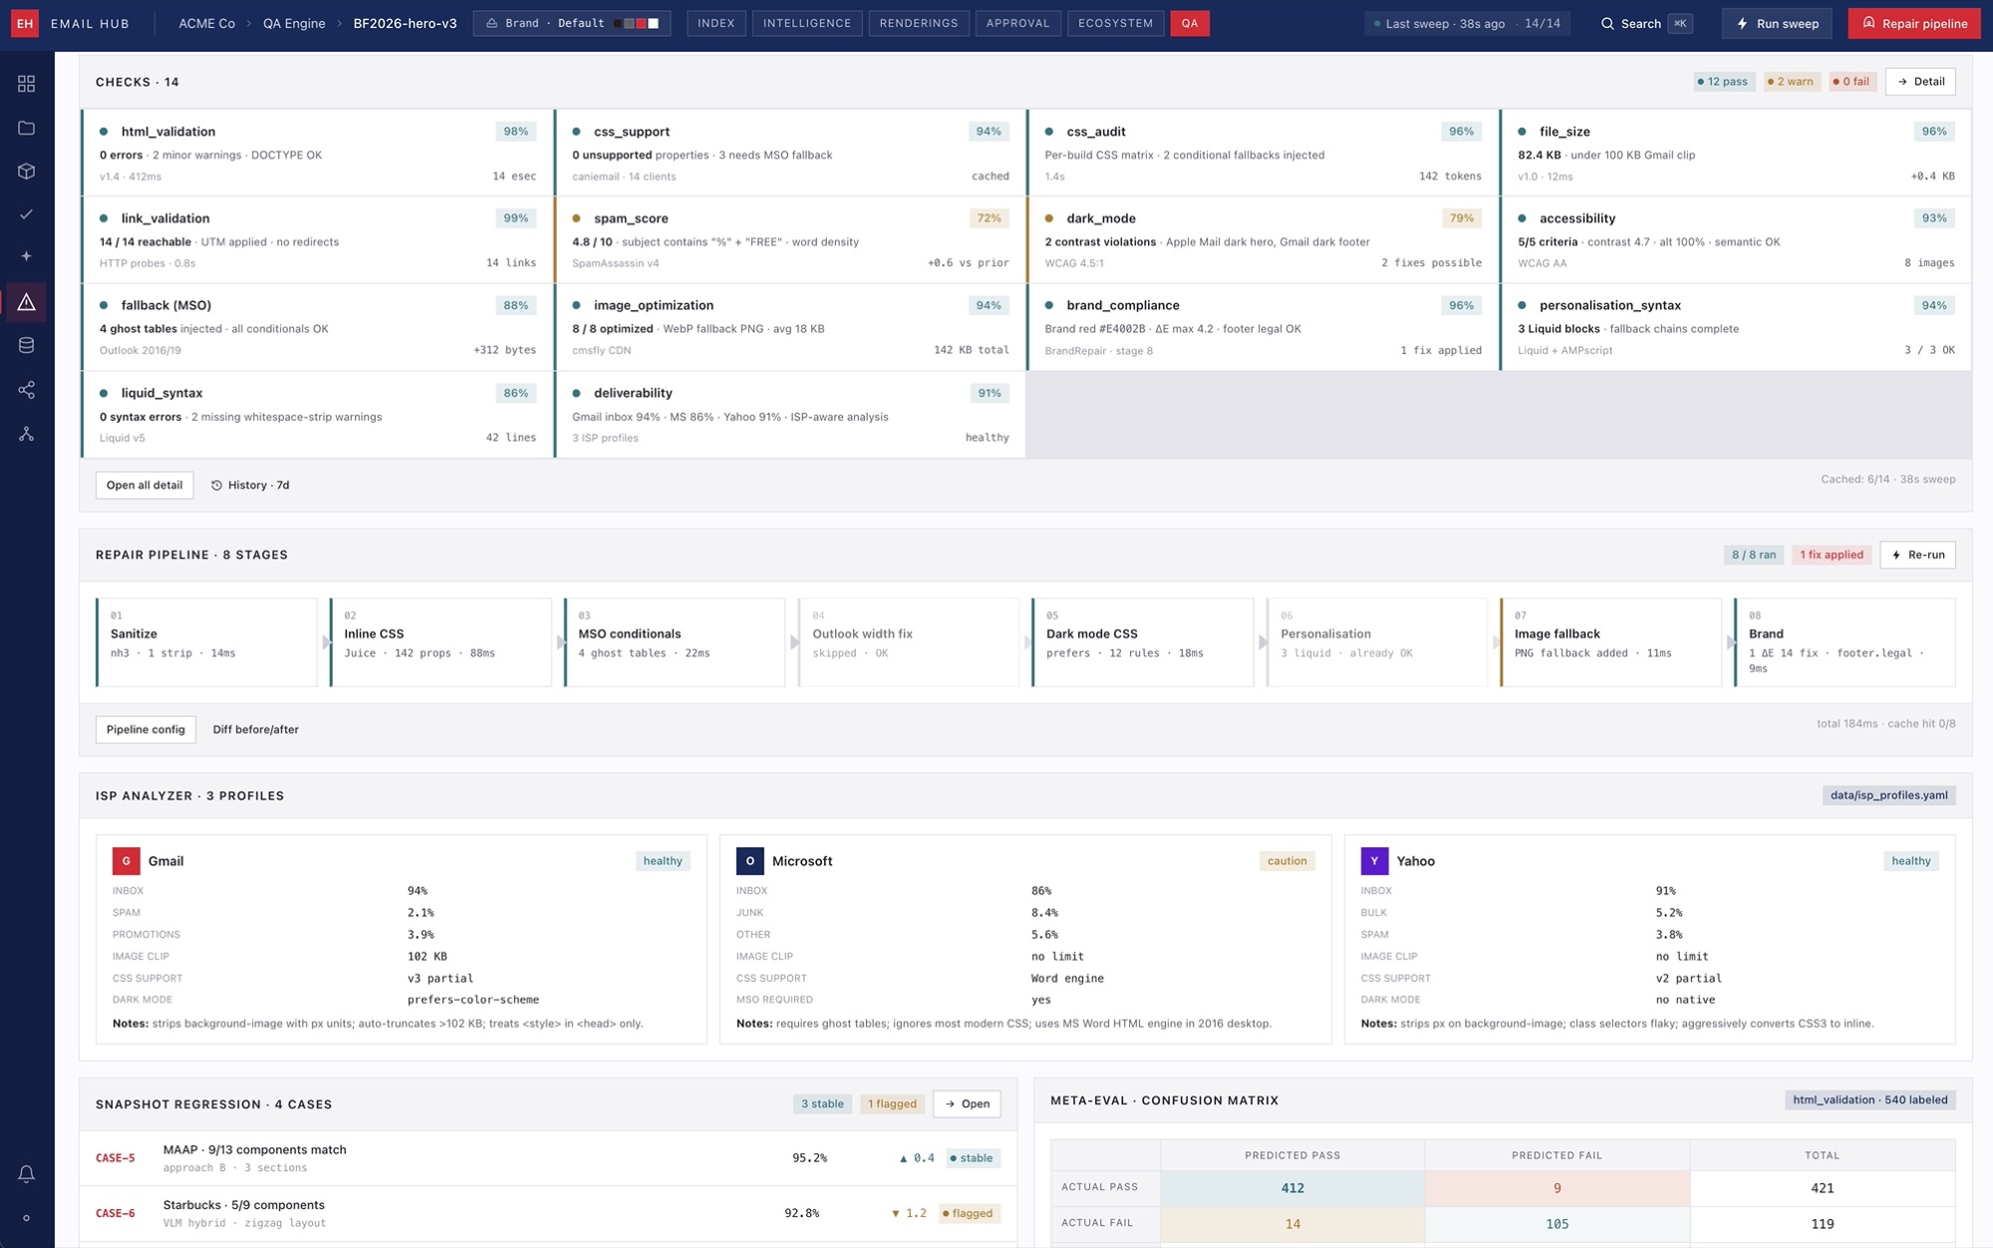
Task: Select the warning triangle QA sidebar icon
Action: (x=27, y=302)
